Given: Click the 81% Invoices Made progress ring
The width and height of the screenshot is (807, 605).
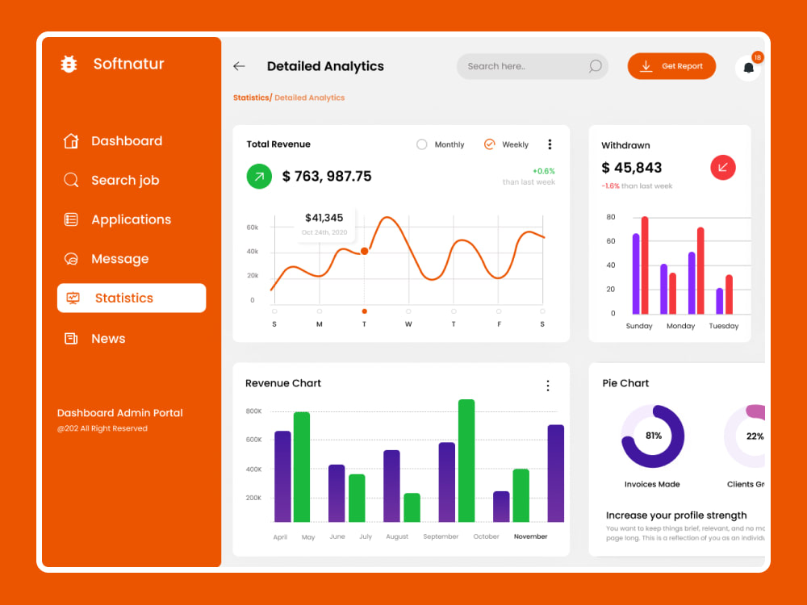Looking at the screenshot, I should pyautogui.click(x=652, y=436).
